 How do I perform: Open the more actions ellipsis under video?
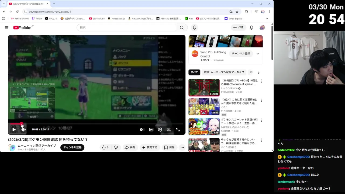182,147
